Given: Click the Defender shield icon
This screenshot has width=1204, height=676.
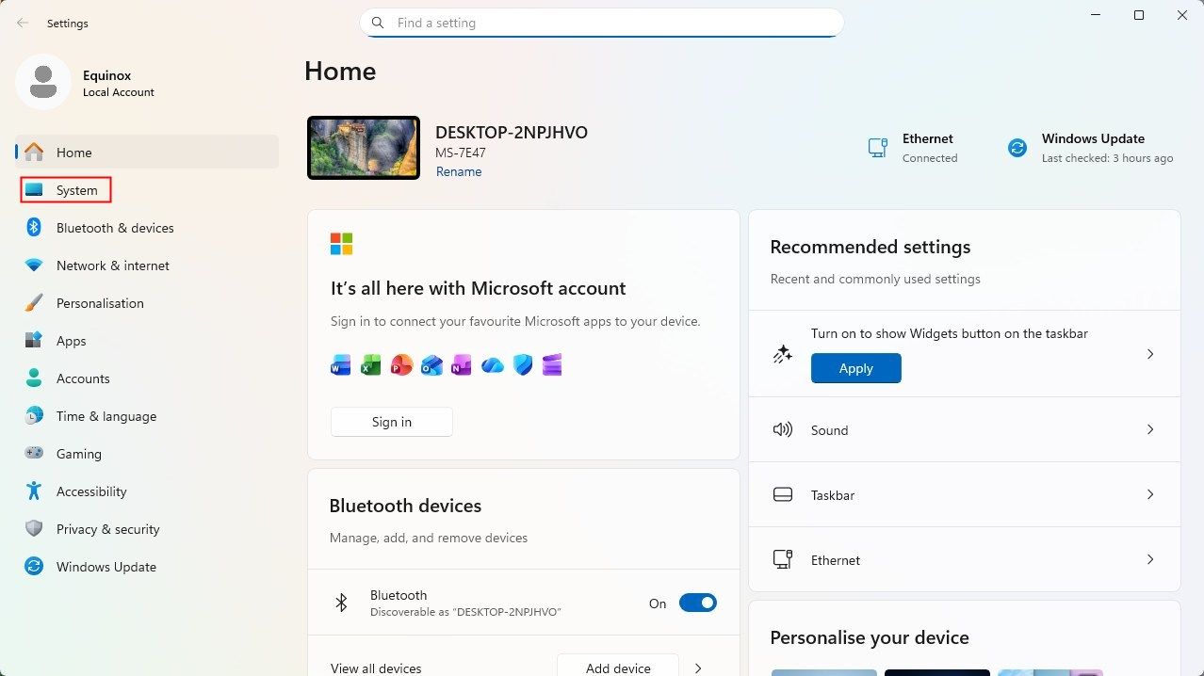Looking at the screenshot, I should pos(523,365).
